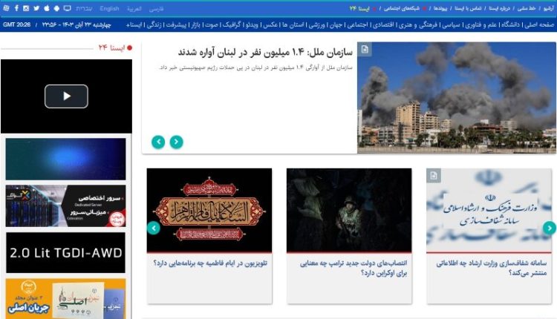Click the جریان اصلی orange banner
Screen dimensions: 557x319
click(65, 299)
